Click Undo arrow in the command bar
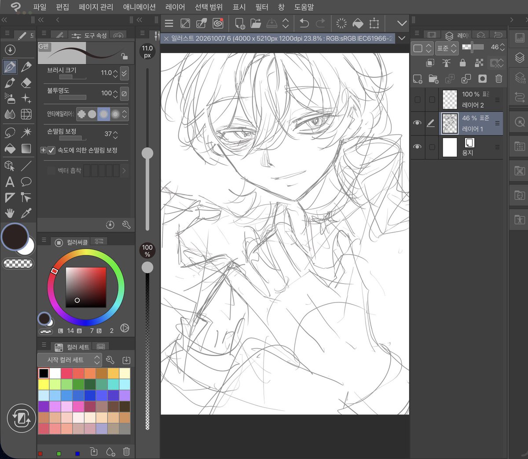This screenshot has height=459, width=528. tap(304, 23)
